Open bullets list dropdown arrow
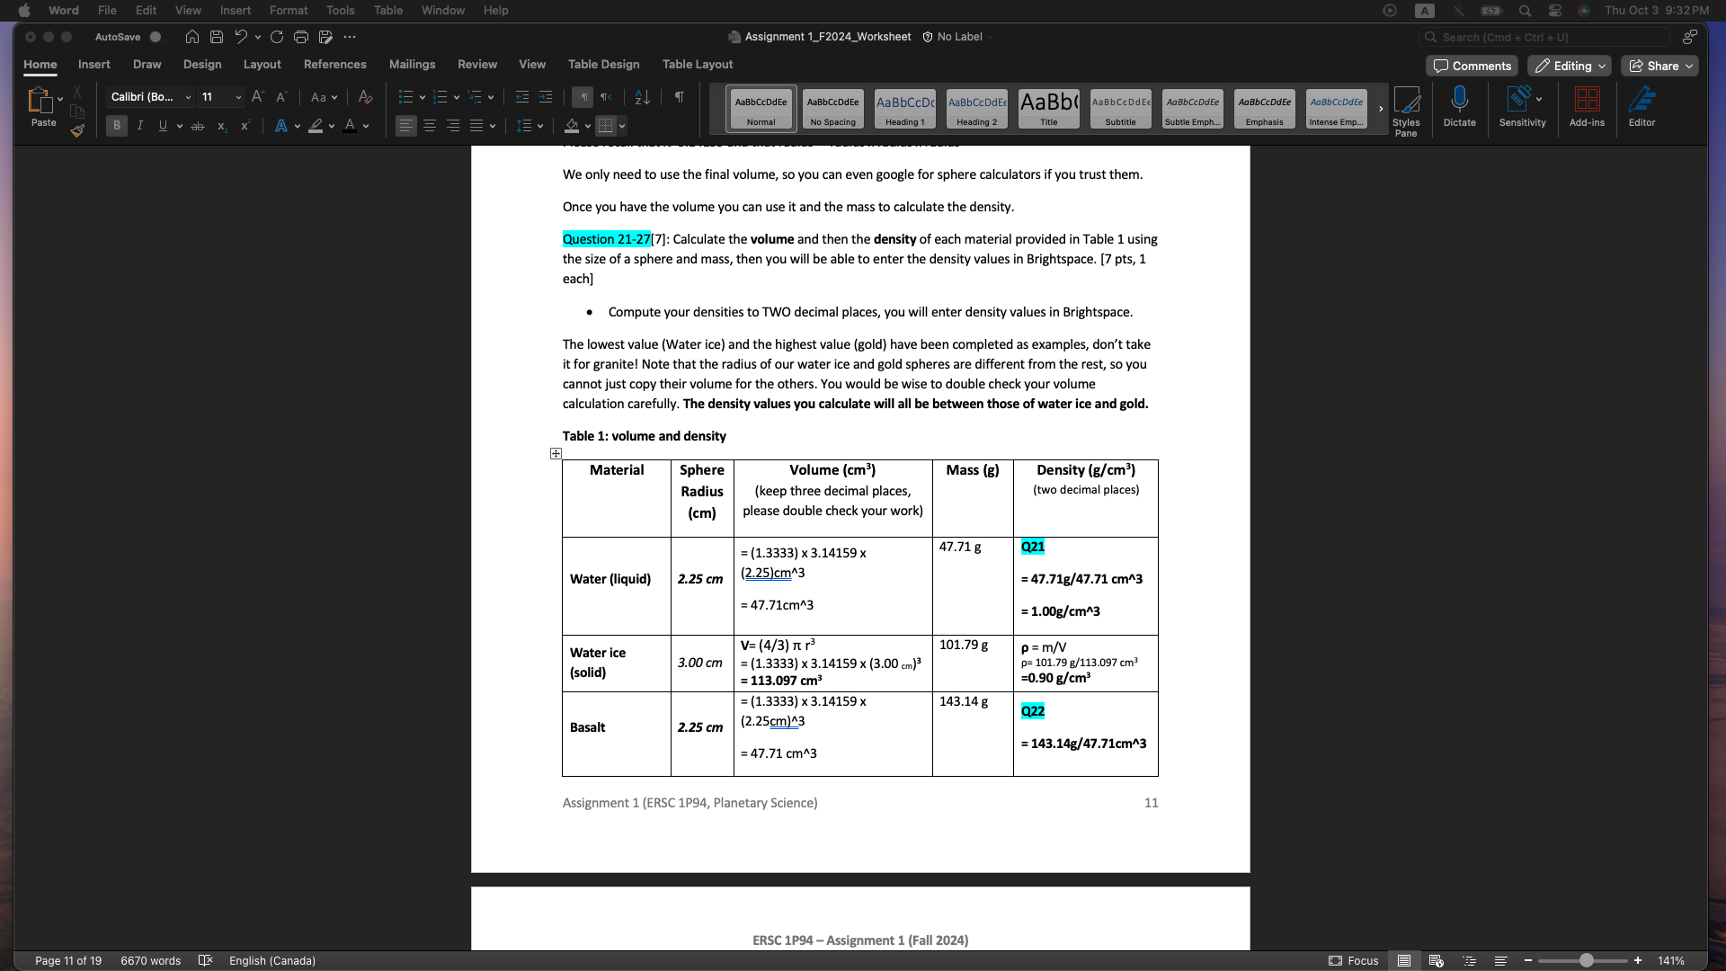 (423, 97)
